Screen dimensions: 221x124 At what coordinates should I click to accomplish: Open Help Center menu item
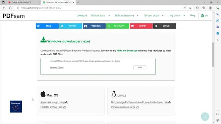(174, 15)
